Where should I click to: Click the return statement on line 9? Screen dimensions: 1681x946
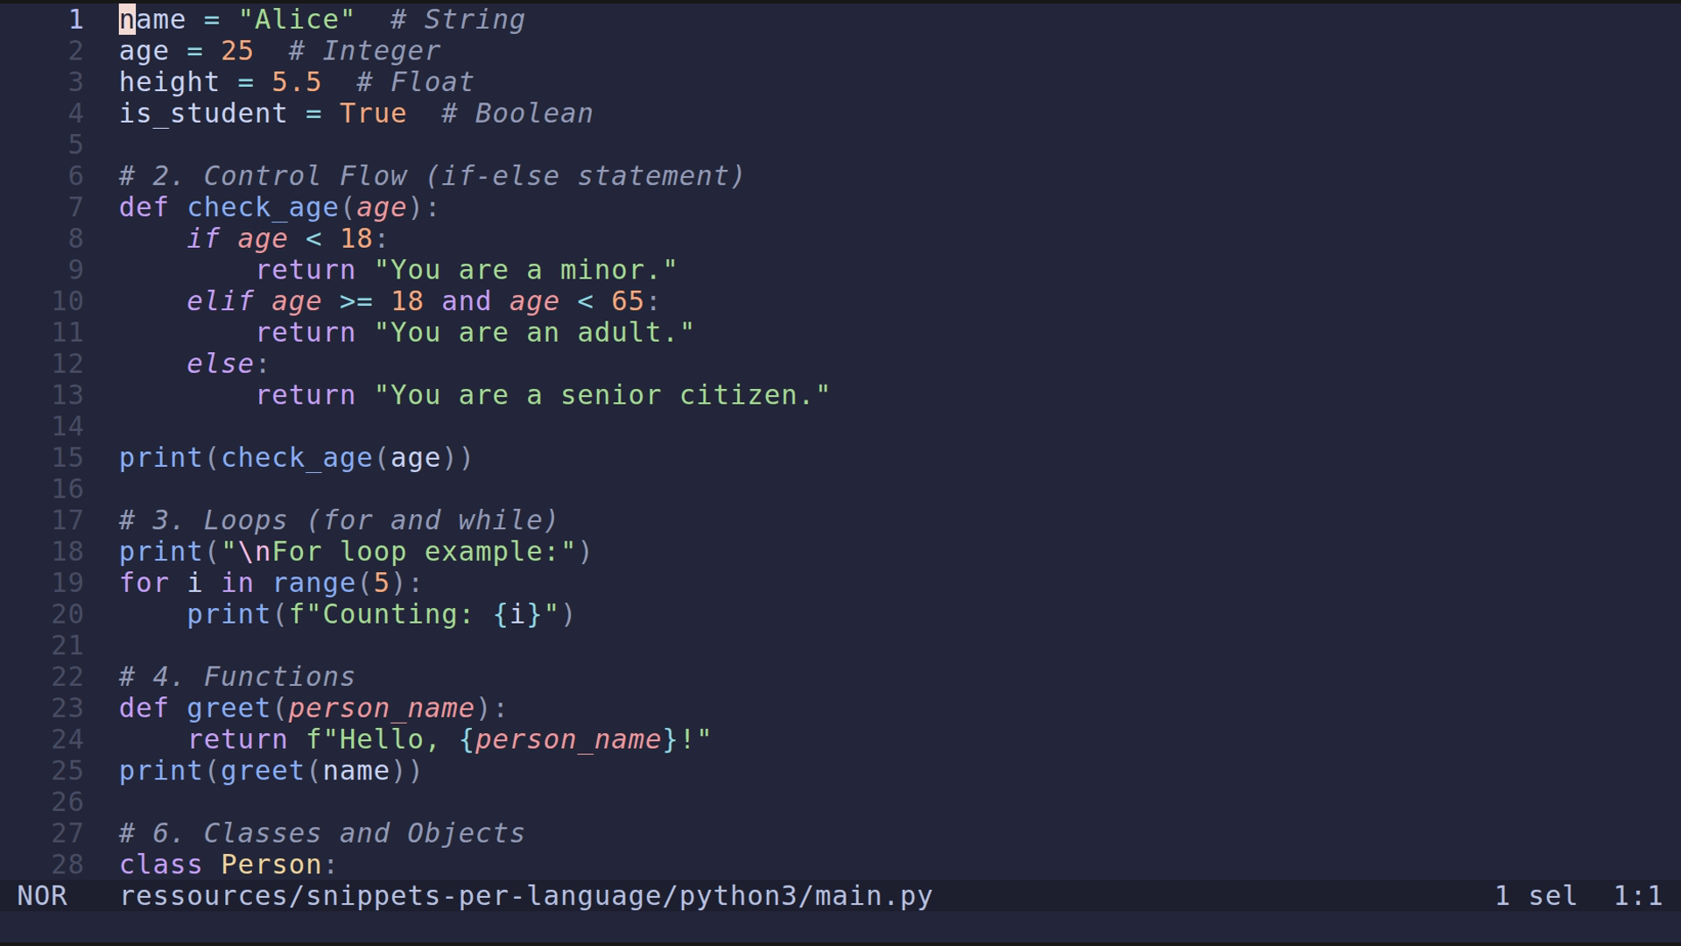306,269
